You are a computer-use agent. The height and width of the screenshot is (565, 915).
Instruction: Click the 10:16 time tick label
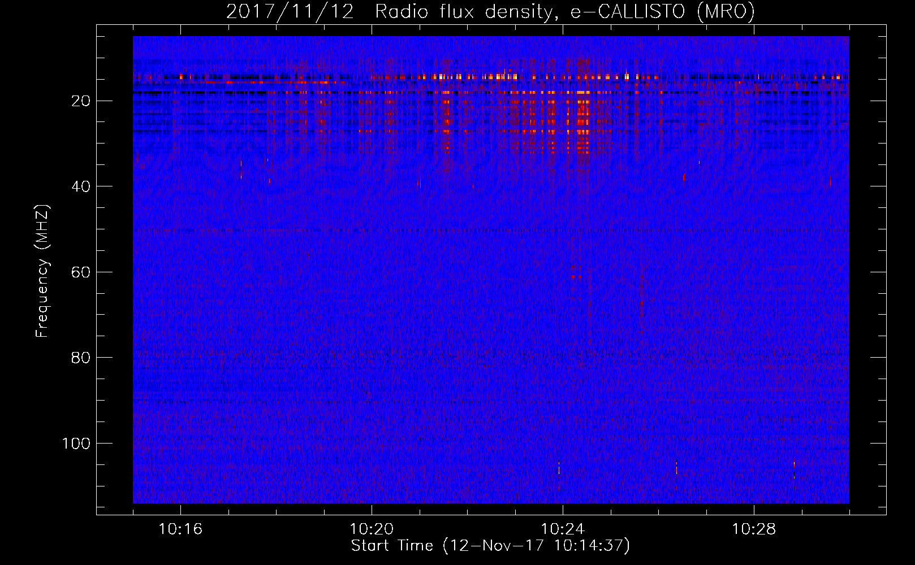click(x=180, y=529)
